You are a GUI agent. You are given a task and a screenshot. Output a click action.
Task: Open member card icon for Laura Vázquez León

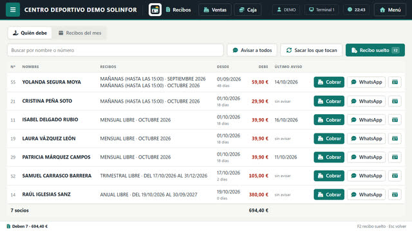[395, 139]
